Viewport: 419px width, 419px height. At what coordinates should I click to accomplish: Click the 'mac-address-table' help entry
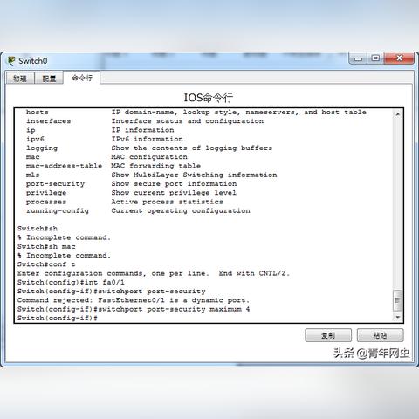[64, 166]
